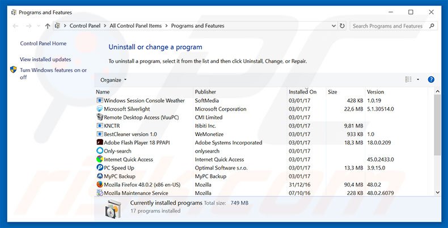Select the Windows Session Console Weather row
The height and width of the screenshot is (228, 448).
click(x=262, y=100)
